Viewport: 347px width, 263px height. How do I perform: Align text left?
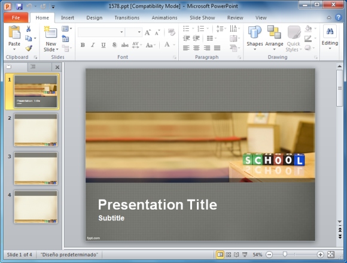(186, 48)
